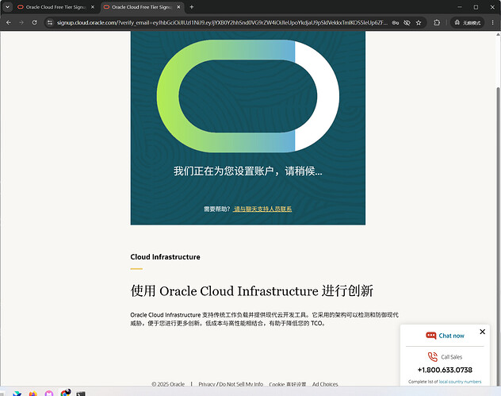This screenshot has height=396, width=501.
Task: Click the Oracle Cloud Infrastructure innovation headline
Action: tap(252, 290)
